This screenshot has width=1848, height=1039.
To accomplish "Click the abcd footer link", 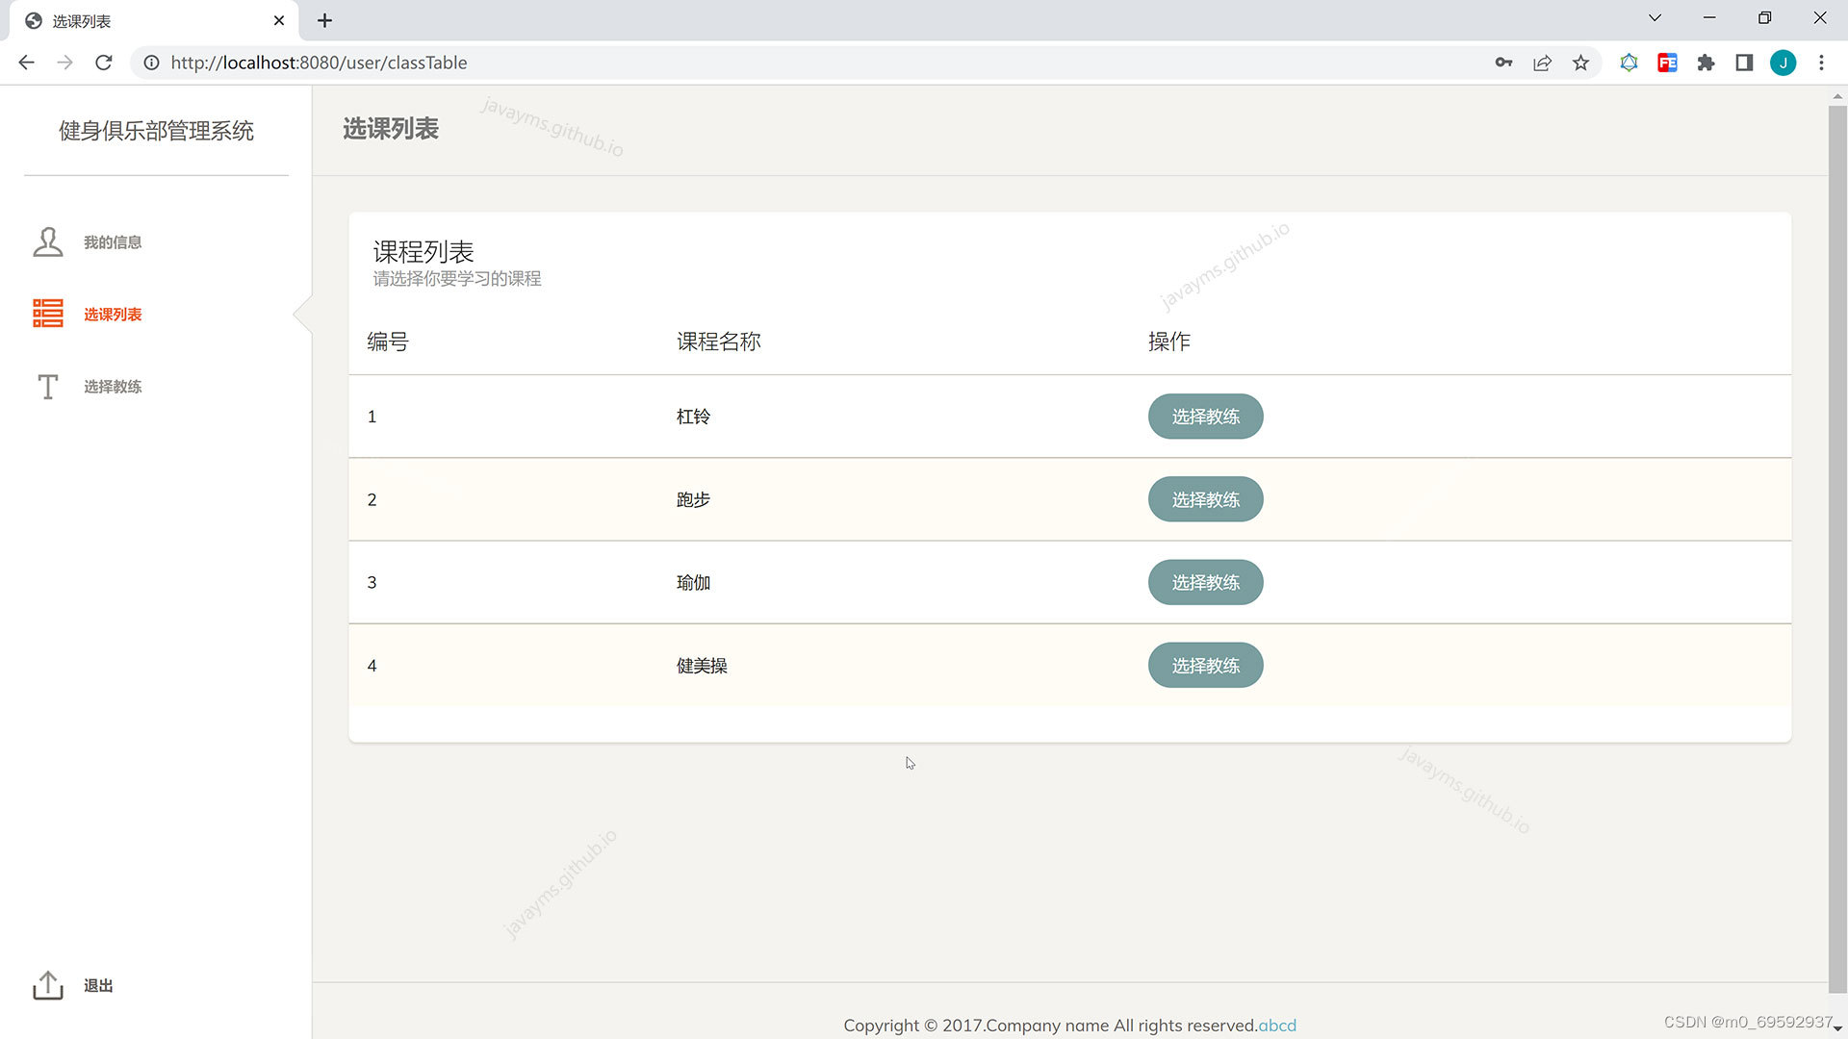I will click(1277, 1026).
